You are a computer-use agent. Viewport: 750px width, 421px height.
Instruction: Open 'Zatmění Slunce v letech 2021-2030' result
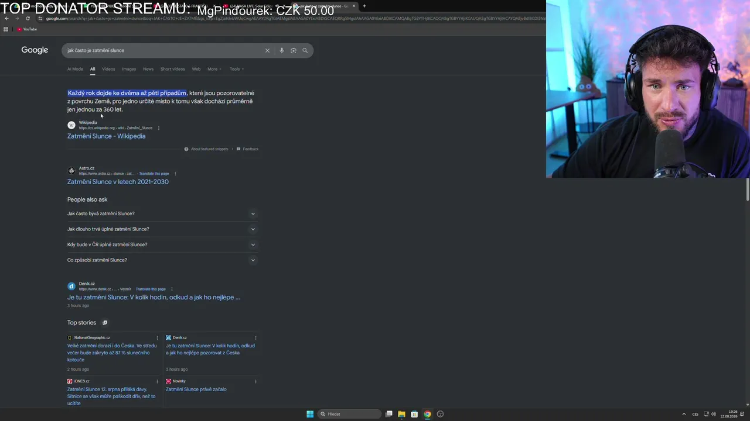pyautogui.click(x=118, y=182)
